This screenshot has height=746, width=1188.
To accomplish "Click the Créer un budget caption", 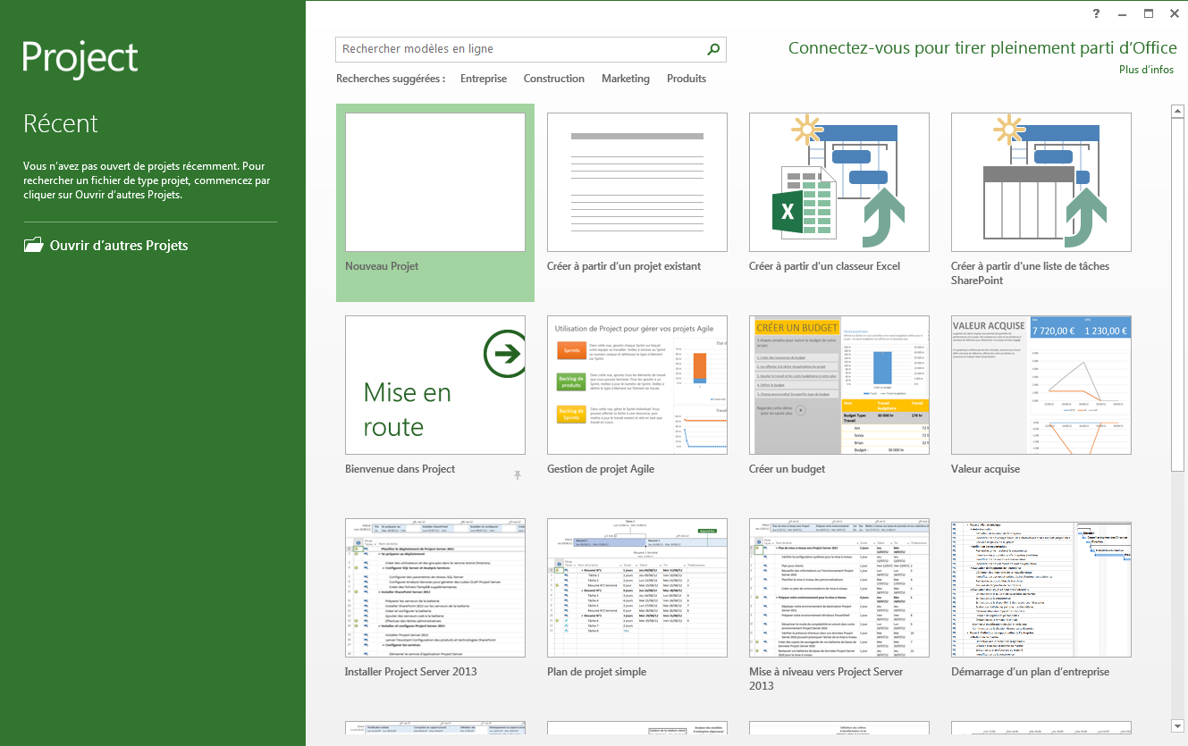I will point(787,469).
